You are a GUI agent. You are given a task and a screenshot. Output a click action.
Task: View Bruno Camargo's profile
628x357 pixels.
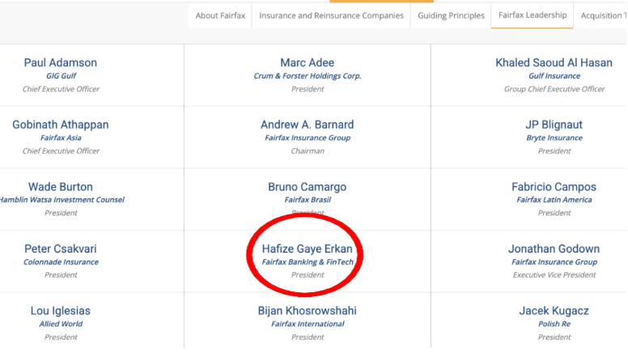pos(308,187)
